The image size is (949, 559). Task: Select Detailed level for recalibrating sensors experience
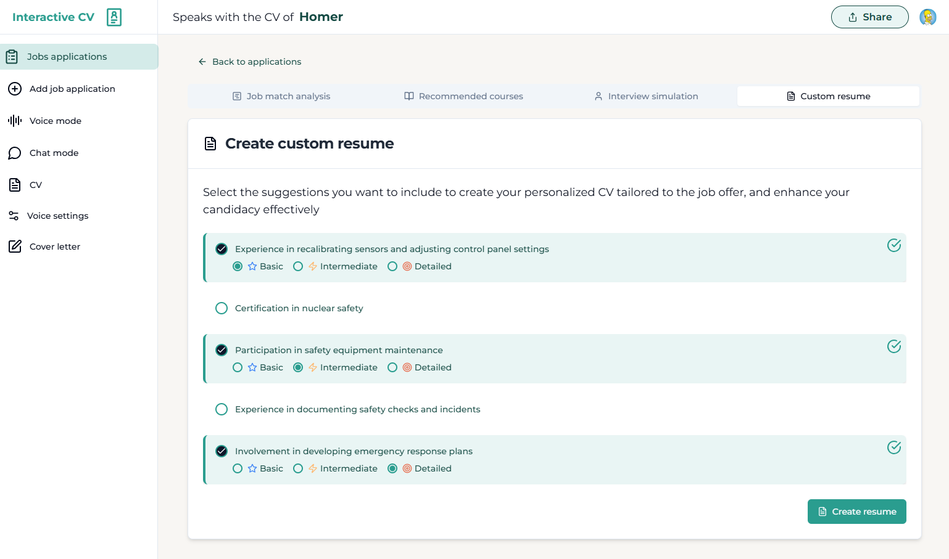[x=392, y=266]
